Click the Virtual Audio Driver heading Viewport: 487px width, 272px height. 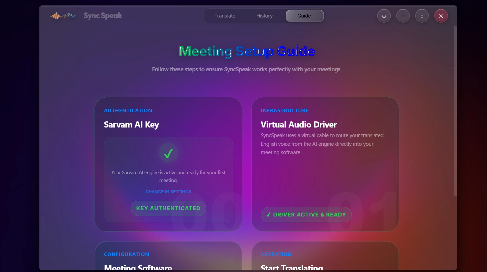299,125
